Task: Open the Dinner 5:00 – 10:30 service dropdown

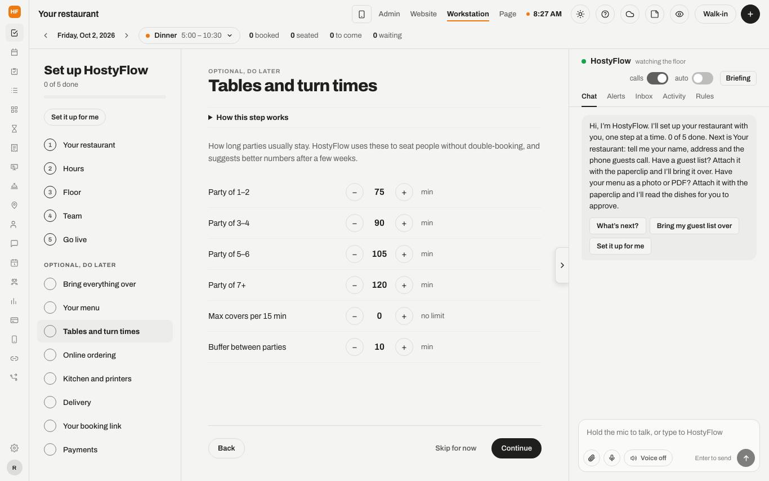Action: (x=189, y=35)
